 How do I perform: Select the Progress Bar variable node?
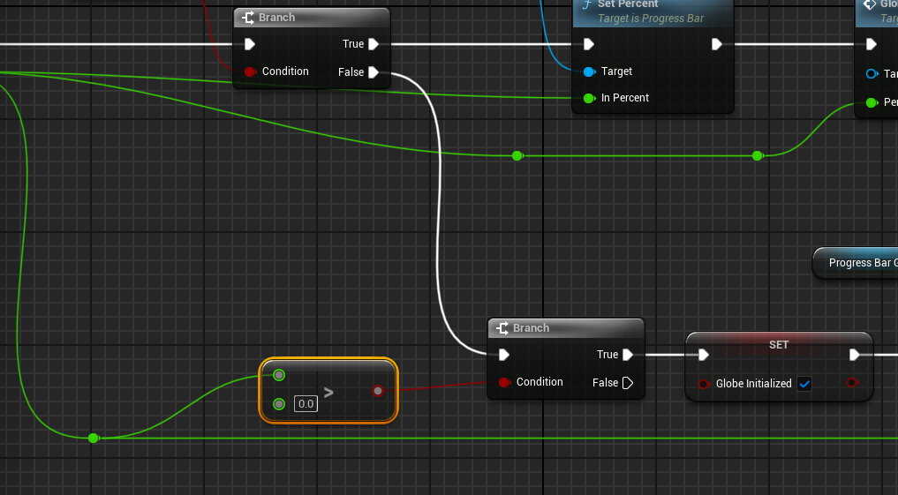click(856, 263)
